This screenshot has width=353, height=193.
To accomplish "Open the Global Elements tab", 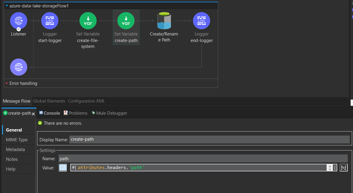I will (x=49, y=101).
